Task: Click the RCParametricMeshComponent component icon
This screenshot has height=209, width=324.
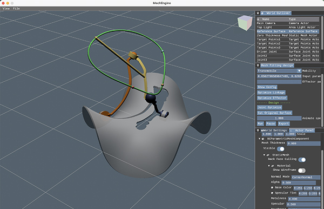Action: (x=263, y=139)
